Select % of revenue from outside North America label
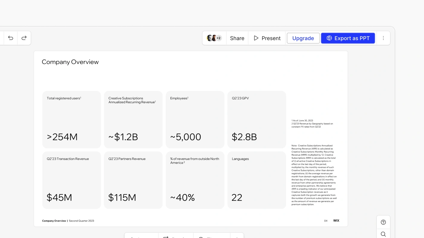424x238 pixels. click(x=195, y=161)
